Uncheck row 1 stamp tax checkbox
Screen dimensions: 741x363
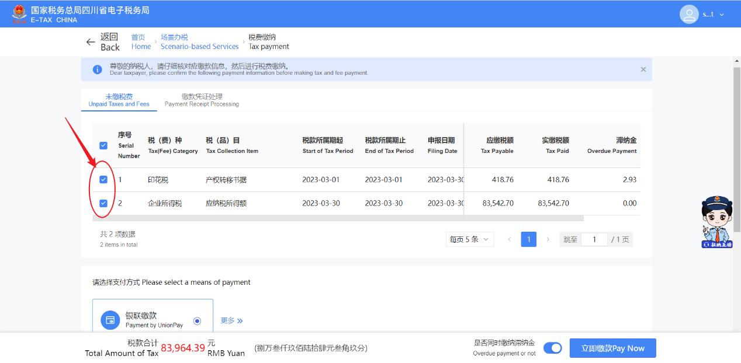click(103, 180)
